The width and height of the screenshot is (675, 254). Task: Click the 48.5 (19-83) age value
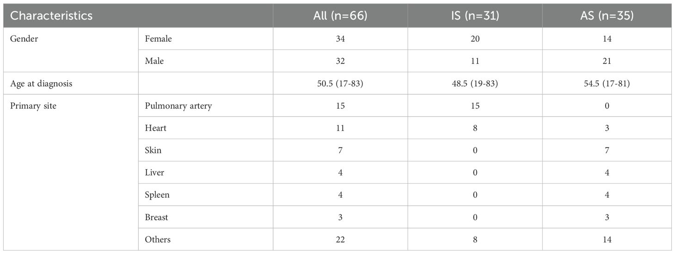coord(475,84)
